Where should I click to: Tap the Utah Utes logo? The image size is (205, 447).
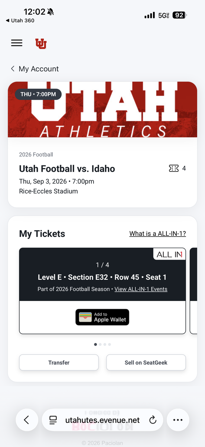coord(41,44)
